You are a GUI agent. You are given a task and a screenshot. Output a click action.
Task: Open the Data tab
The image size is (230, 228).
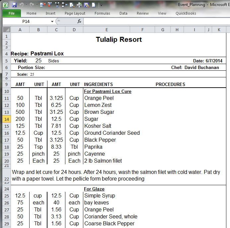(x=123, y=13)
